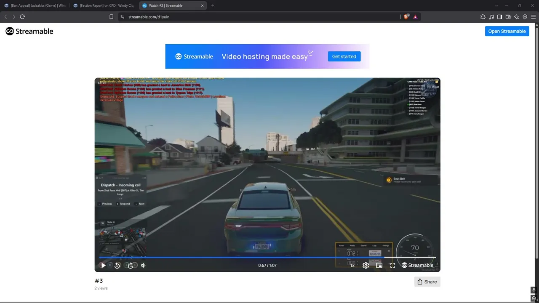
Task: Close the Watch #3 Streamable tab
Action: point(203,5)
